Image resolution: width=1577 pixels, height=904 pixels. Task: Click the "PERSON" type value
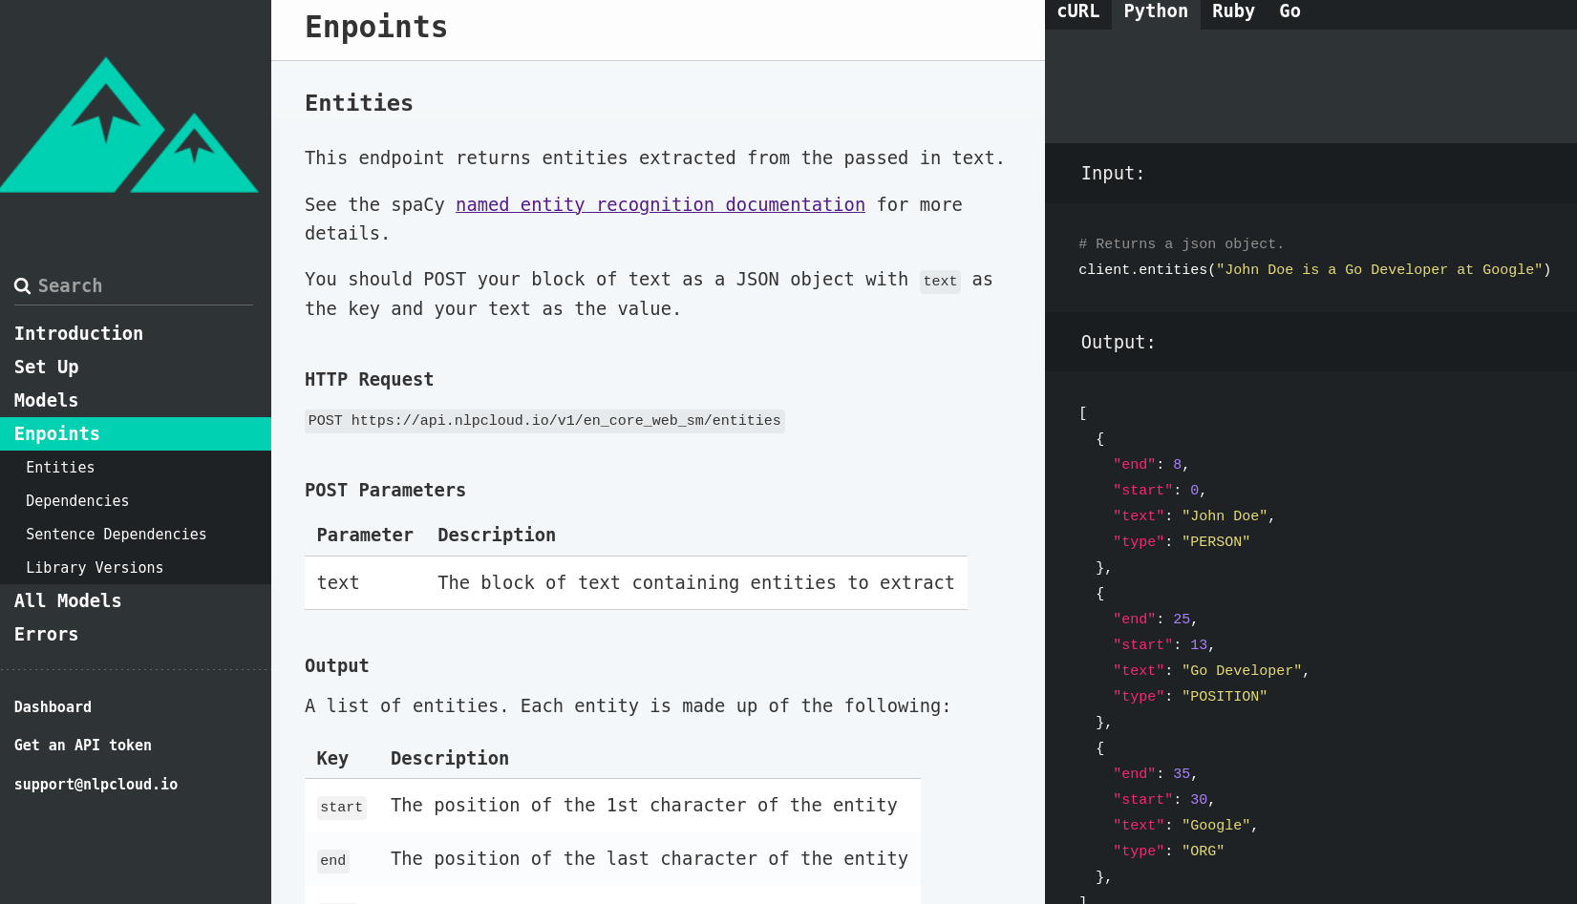pos(1216,541)
